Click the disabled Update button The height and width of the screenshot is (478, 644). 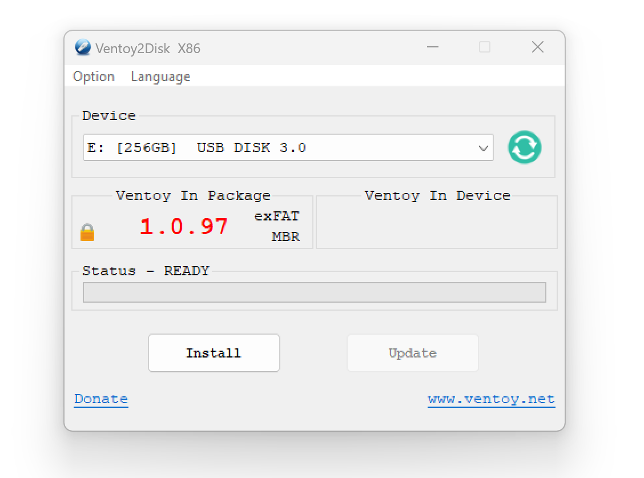pyautogui.click(x=412, y=352)
